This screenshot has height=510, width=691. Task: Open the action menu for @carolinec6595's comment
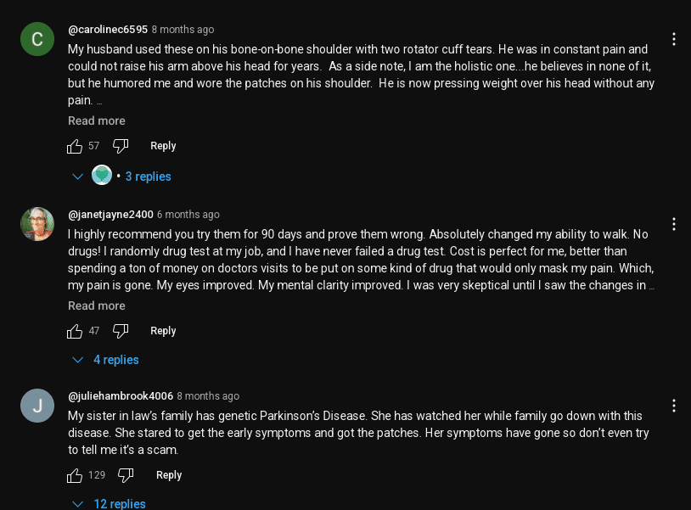click(673, 39)
